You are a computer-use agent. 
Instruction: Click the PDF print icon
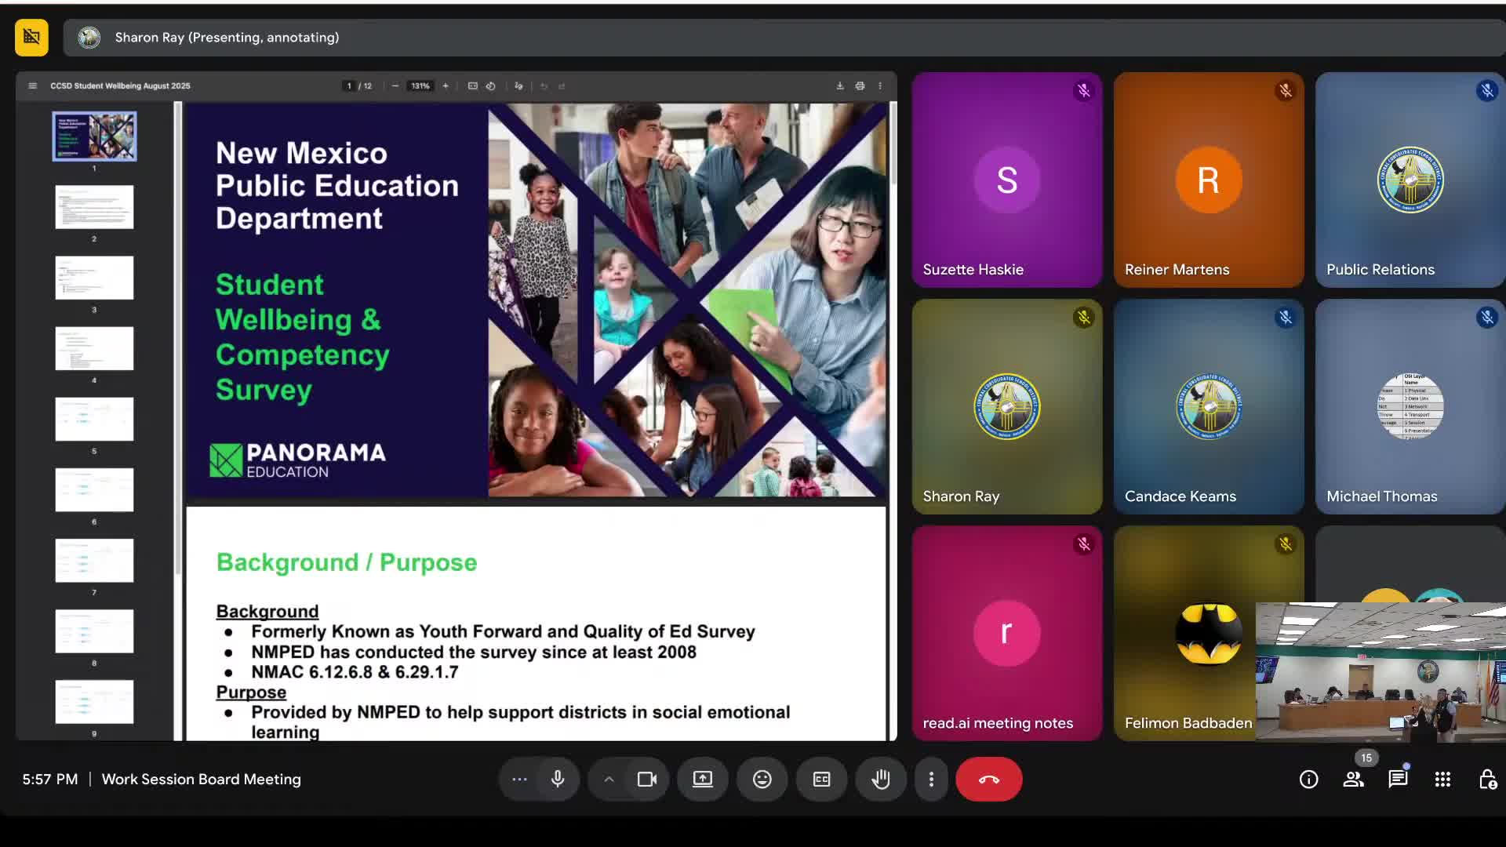[860, 86]
